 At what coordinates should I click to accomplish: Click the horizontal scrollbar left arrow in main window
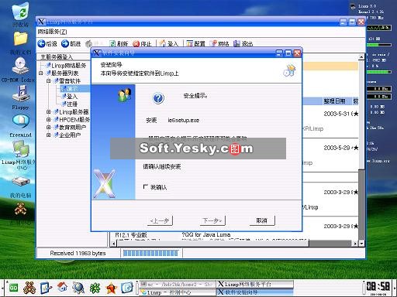tap(114, 243)
